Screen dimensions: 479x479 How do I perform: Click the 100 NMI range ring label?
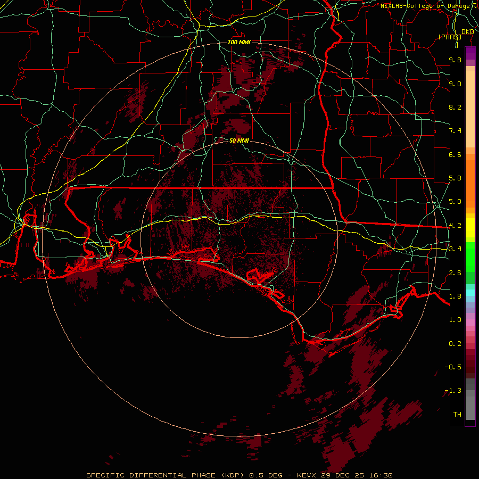point(239,42)
